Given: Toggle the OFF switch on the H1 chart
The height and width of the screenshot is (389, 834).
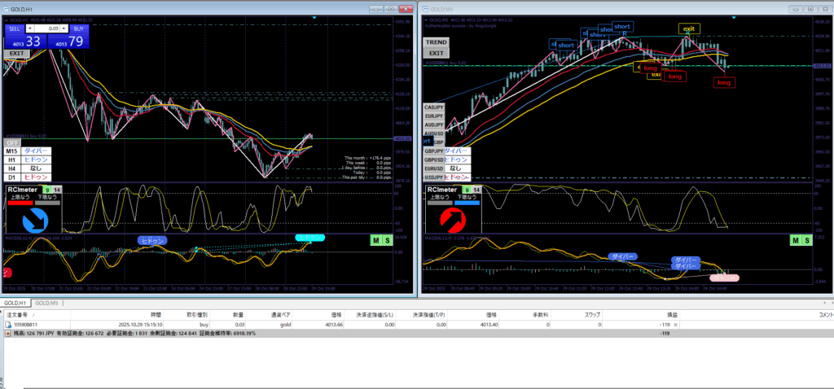Looking at the screenshot, I should (13, 142).
